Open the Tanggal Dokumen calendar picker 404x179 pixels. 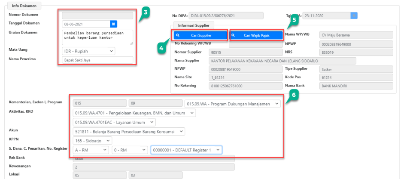point(113,24)
